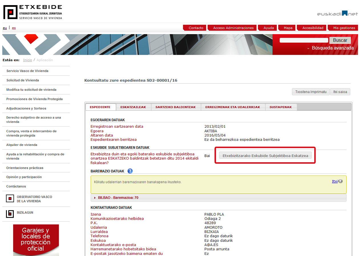The image size is (360, 256).
Task: Click the Garajes y locales banner
Action: pos(36,240)
